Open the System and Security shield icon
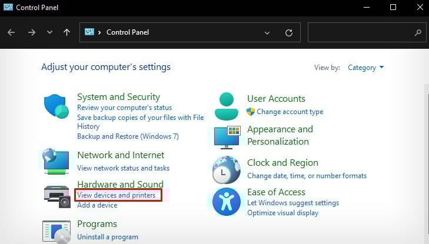 coord(56,106)
